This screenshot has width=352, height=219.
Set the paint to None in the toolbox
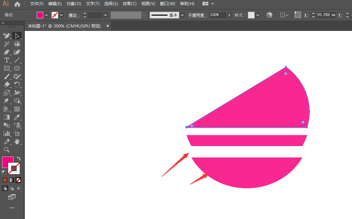point(19,180)
